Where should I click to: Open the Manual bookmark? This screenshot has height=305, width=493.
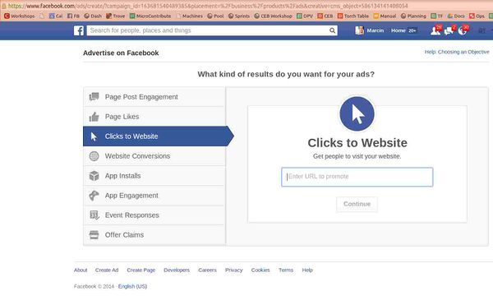pos(385,16)
